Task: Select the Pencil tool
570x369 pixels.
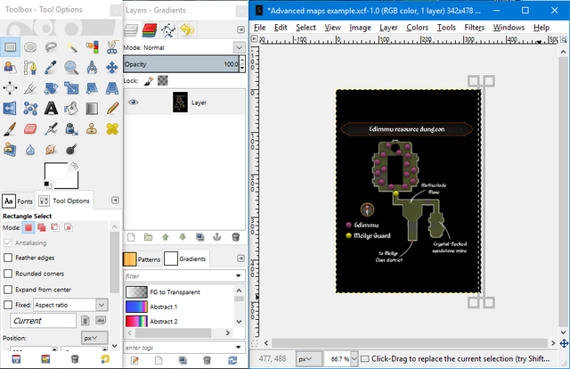Action: click(x=112, y=109)
